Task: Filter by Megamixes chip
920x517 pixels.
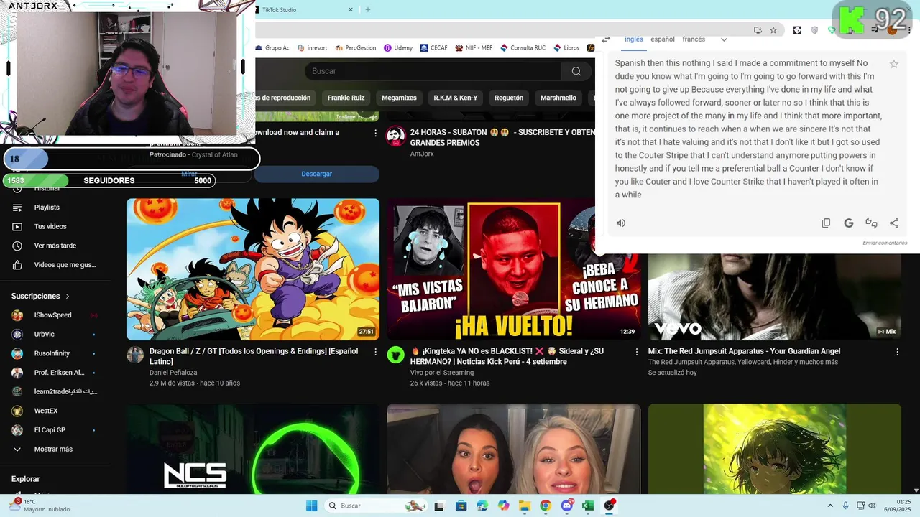Action: click(x=399, y=98)
